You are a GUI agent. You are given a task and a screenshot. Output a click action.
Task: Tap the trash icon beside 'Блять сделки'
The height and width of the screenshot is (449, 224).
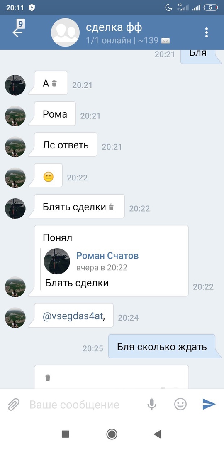point(111,207)
